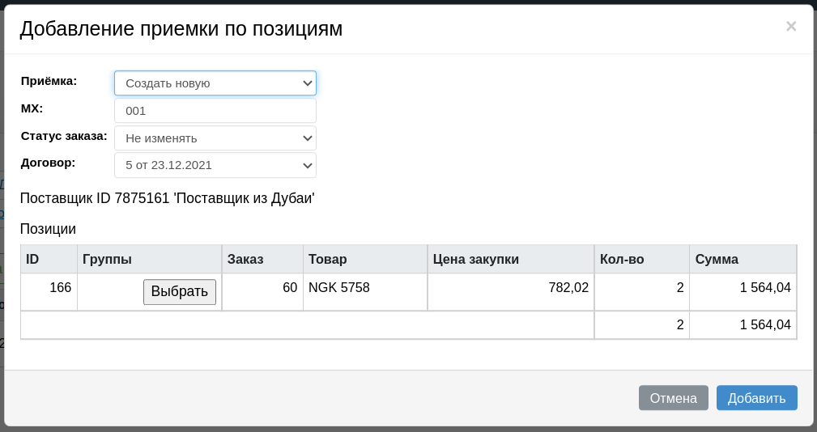
Task: Select the position ID cell 166
Action: point(49,292)
